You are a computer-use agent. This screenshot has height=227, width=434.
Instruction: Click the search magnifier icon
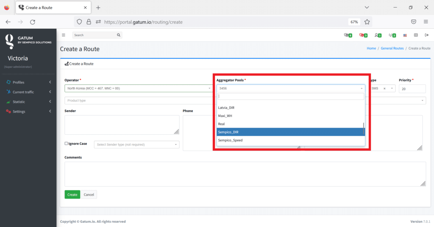click(119, 35)
